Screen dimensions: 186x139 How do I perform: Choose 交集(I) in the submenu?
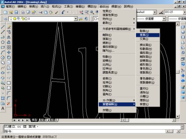(148, 39)
